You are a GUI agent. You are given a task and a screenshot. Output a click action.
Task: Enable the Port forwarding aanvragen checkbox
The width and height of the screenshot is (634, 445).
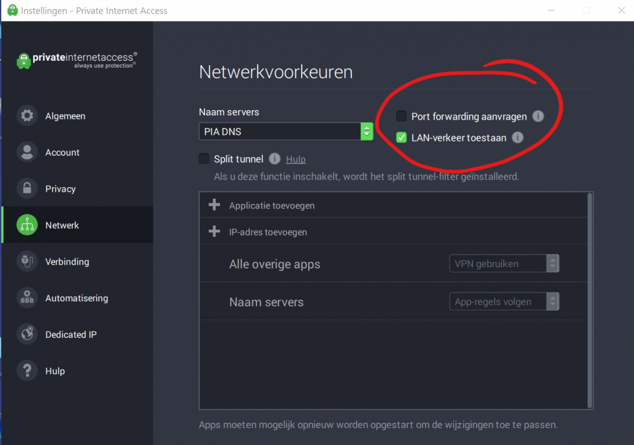401,116
